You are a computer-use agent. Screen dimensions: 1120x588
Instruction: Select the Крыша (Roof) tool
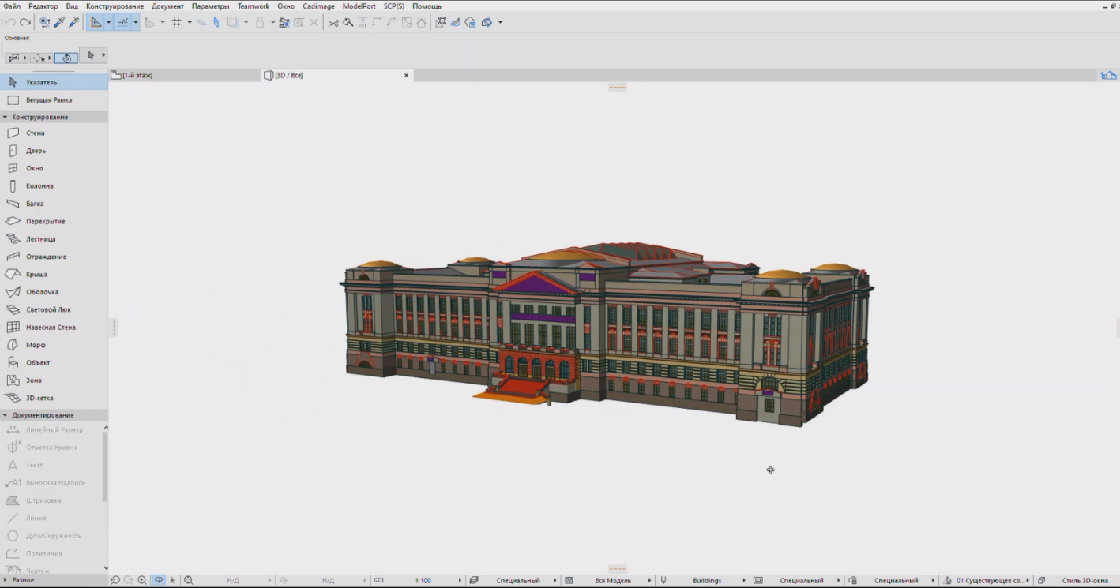pyautogui.click(x=36, y=275)
